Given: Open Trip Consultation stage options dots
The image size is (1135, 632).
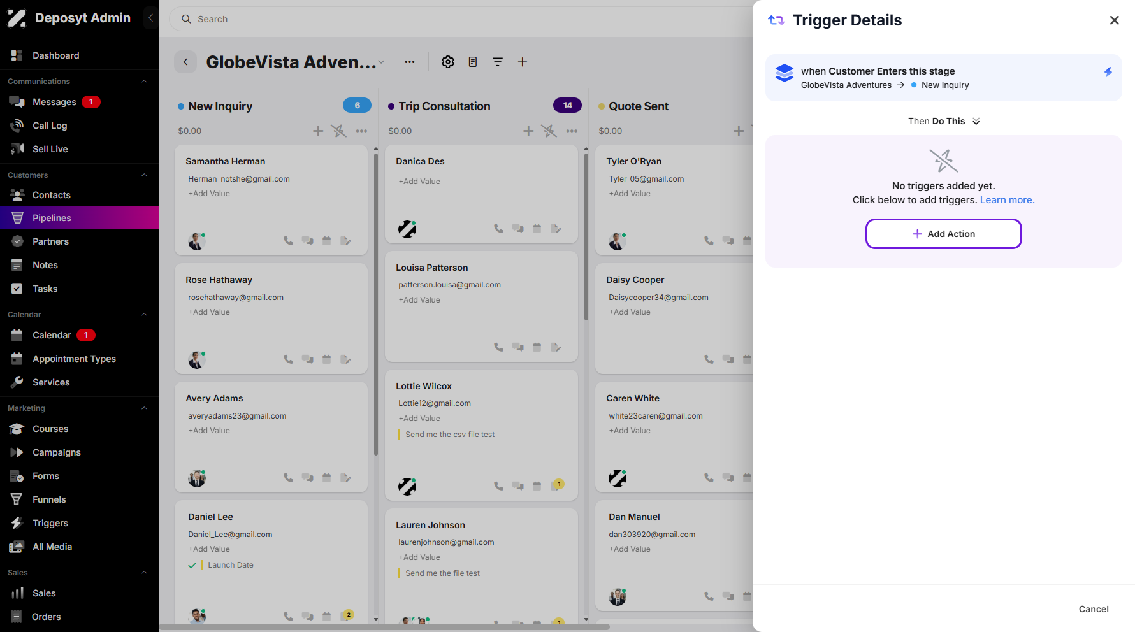Looking at the screenshot, I should tap(572, 131).
